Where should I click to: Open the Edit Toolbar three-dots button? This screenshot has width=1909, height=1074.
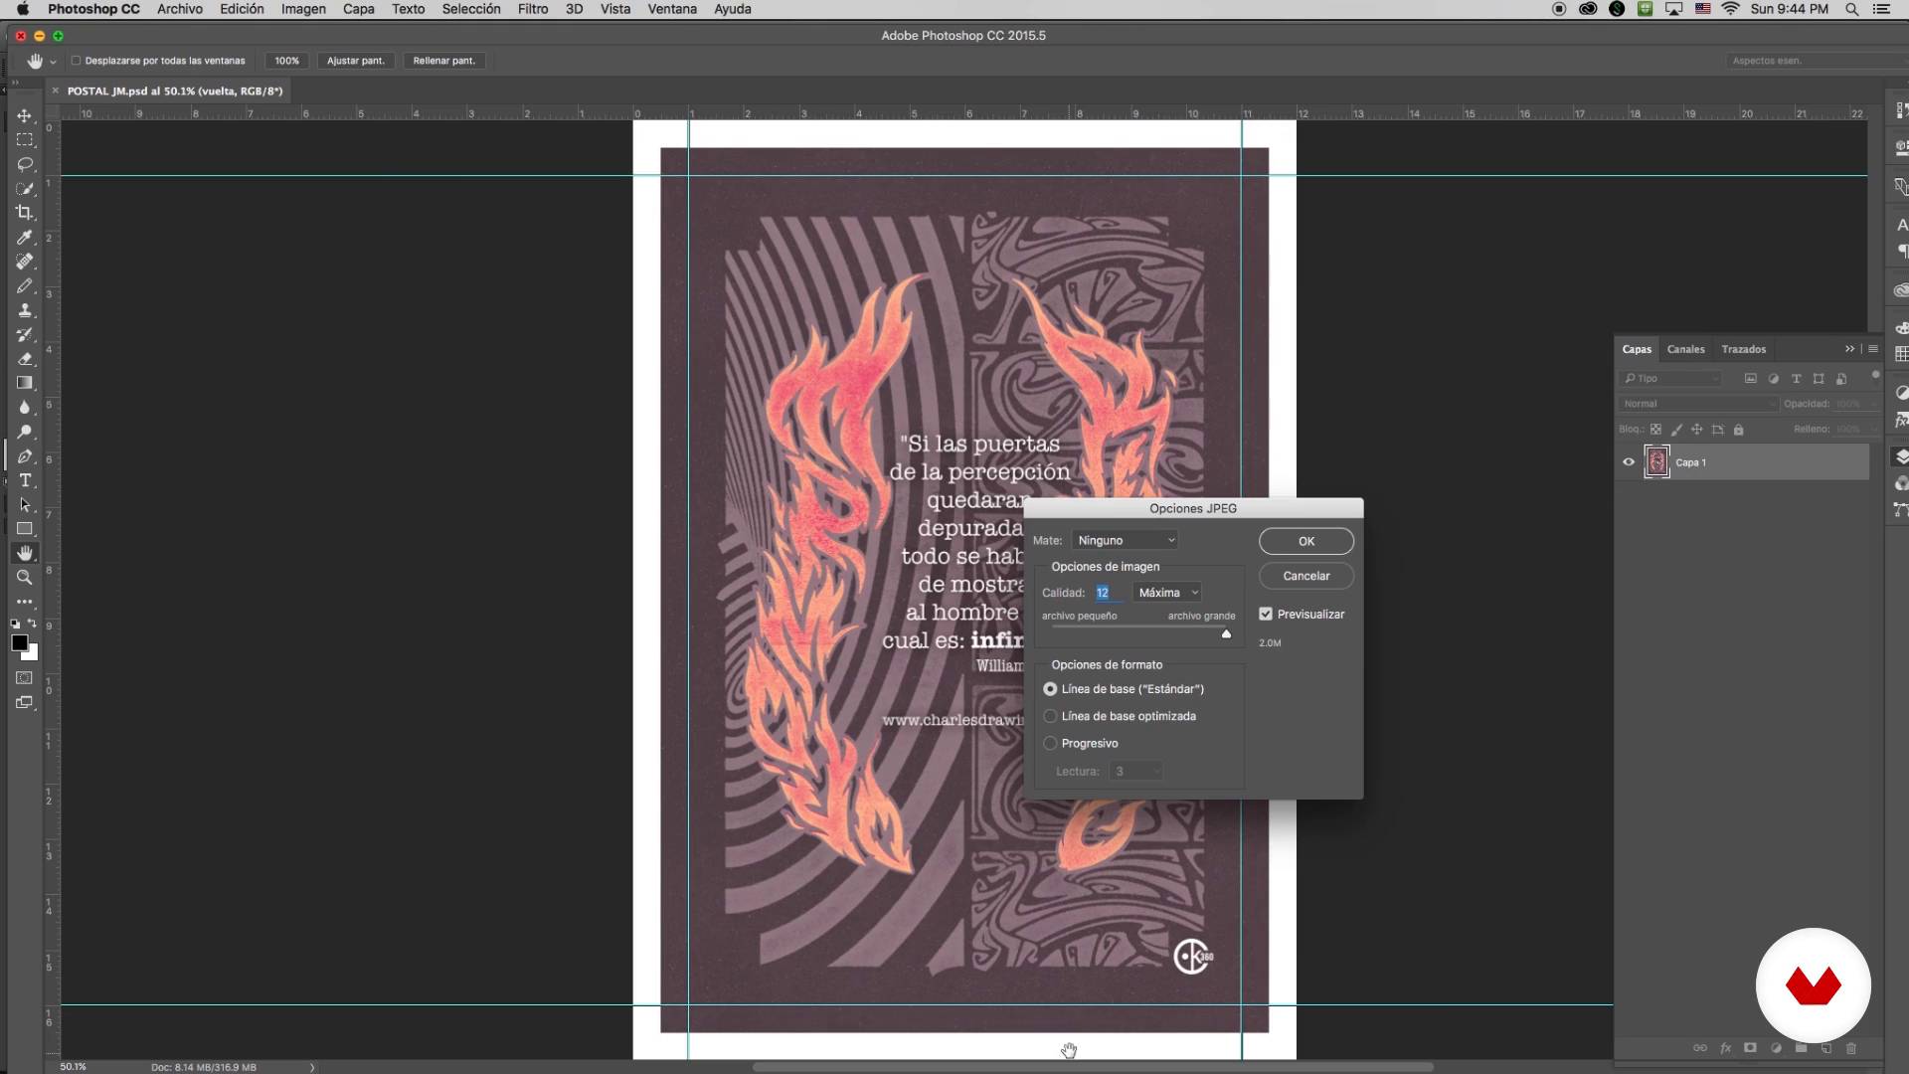(25, 602)
